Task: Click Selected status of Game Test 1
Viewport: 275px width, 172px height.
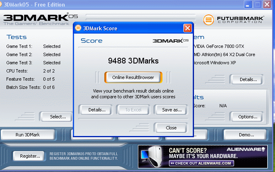Action: (52, 46)
